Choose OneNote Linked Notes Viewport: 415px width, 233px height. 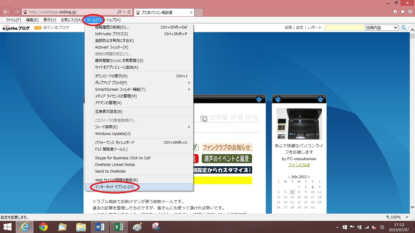coord(139,165)
